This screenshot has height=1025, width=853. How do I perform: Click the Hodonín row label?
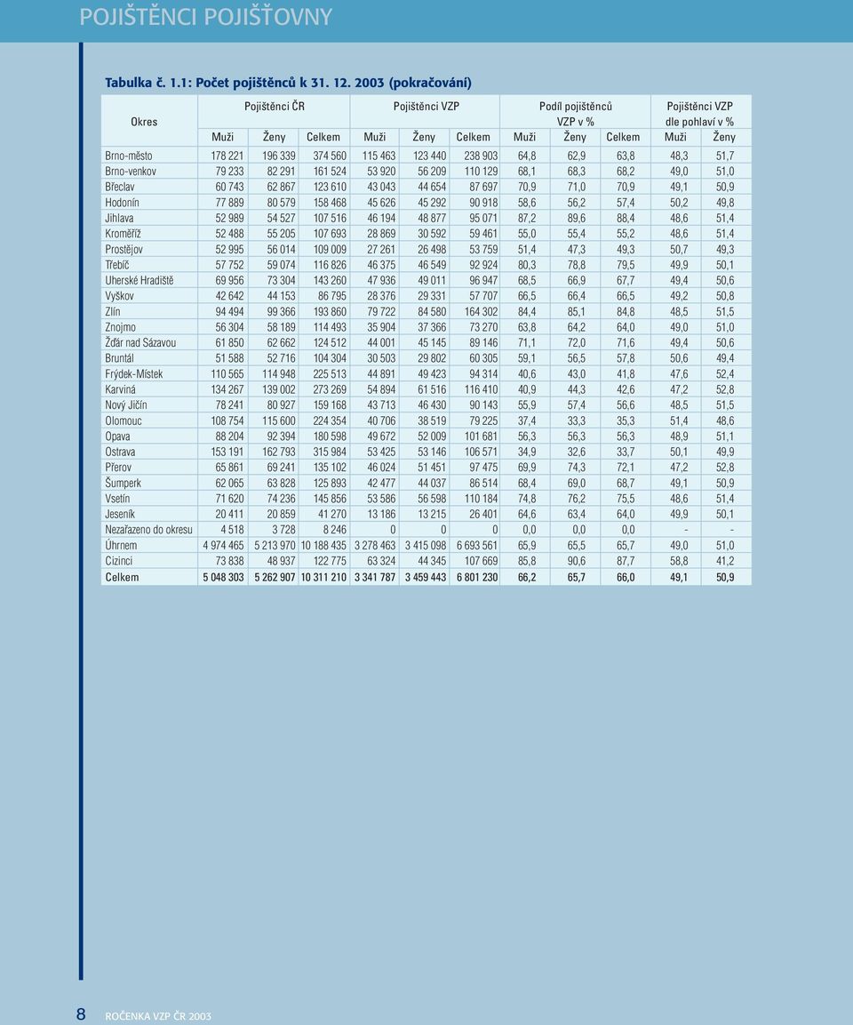pyautogui.click(x=122, y=203)
